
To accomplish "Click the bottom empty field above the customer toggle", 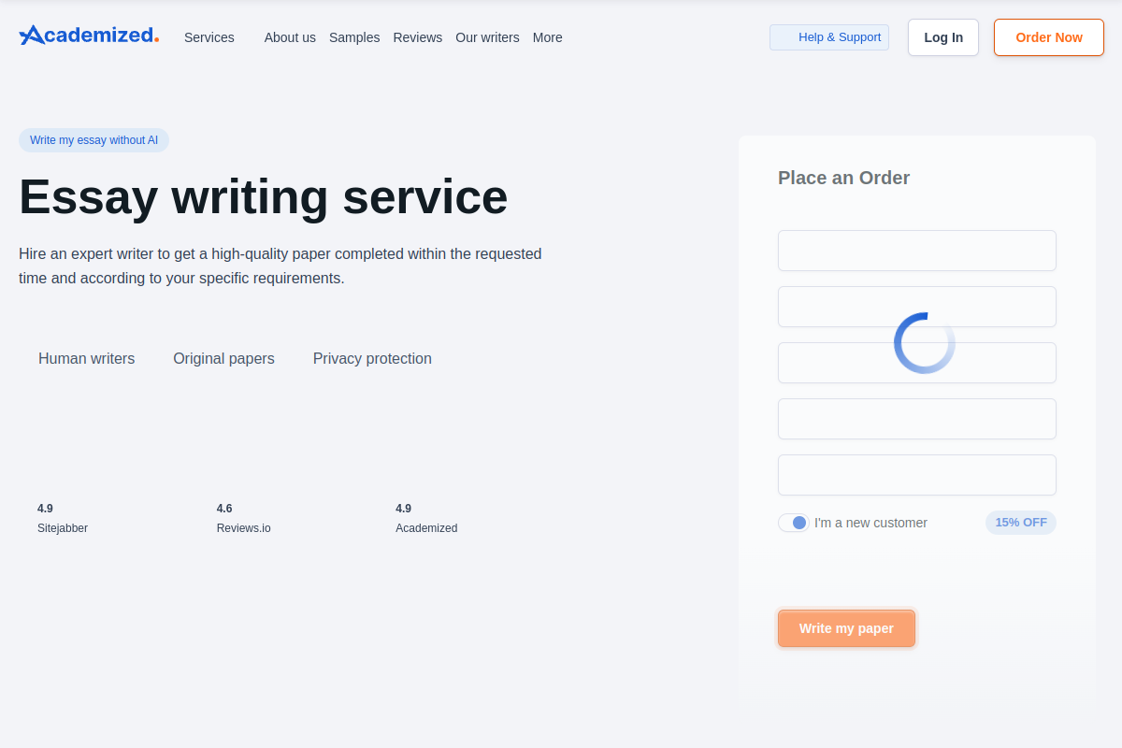I will pos(917,475).
